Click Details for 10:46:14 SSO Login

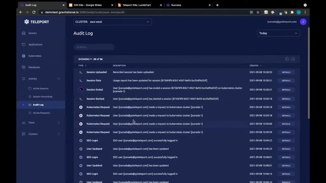click(x=286, y=174)
